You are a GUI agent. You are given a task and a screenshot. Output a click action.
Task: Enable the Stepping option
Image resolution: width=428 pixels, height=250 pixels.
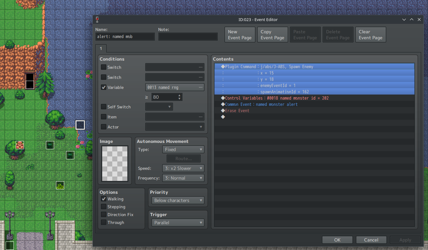[x=103, y=207]
